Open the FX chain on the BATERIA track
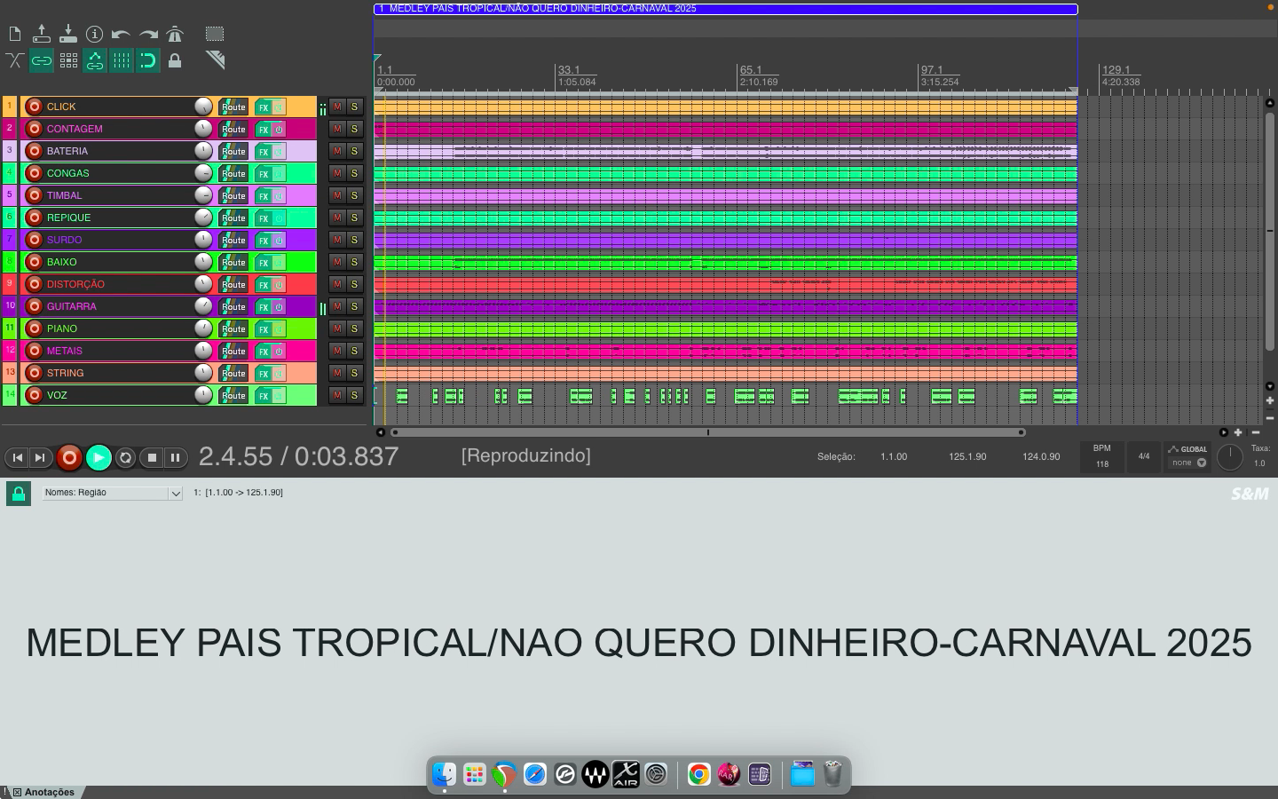The width and height of the screenshot is (1278, 799). (263, 151)
